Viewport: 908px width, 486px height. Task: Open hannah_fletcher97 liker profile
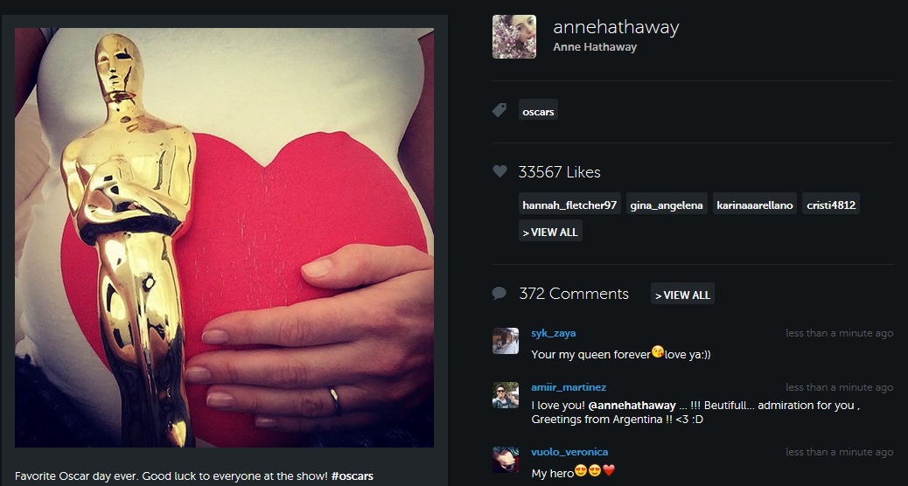[569, 205]
